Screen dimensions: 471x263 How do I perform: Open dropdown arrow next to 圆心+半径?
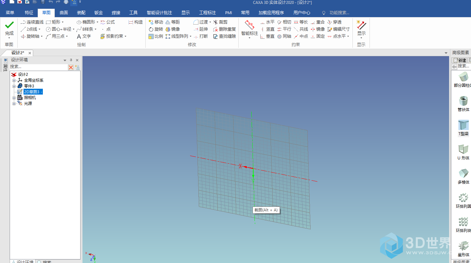(73, 29)
